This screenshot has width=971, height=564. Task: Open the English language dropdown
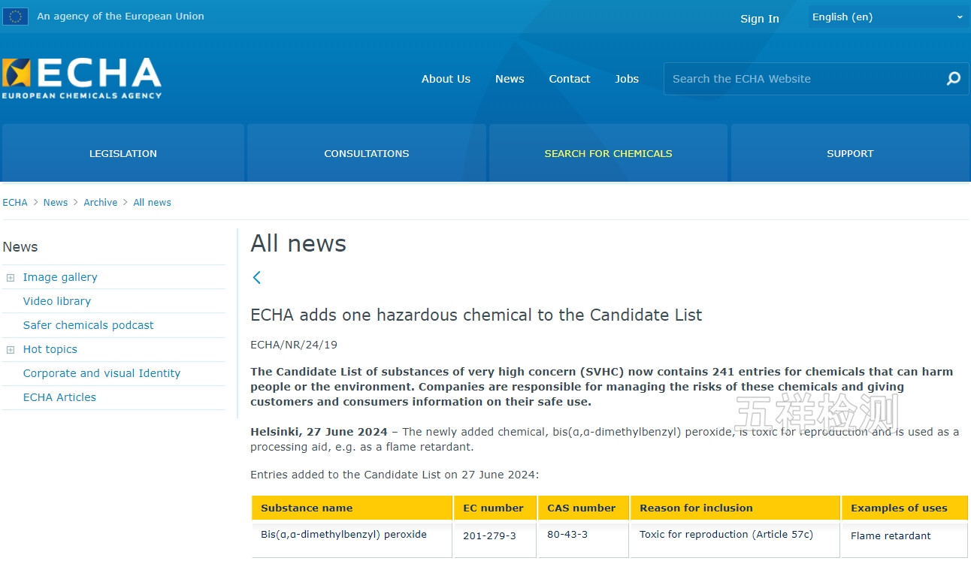coord(888,17)
